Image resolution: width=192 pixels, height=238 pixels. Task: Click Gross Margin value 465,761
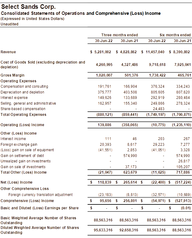pos(184,75)
